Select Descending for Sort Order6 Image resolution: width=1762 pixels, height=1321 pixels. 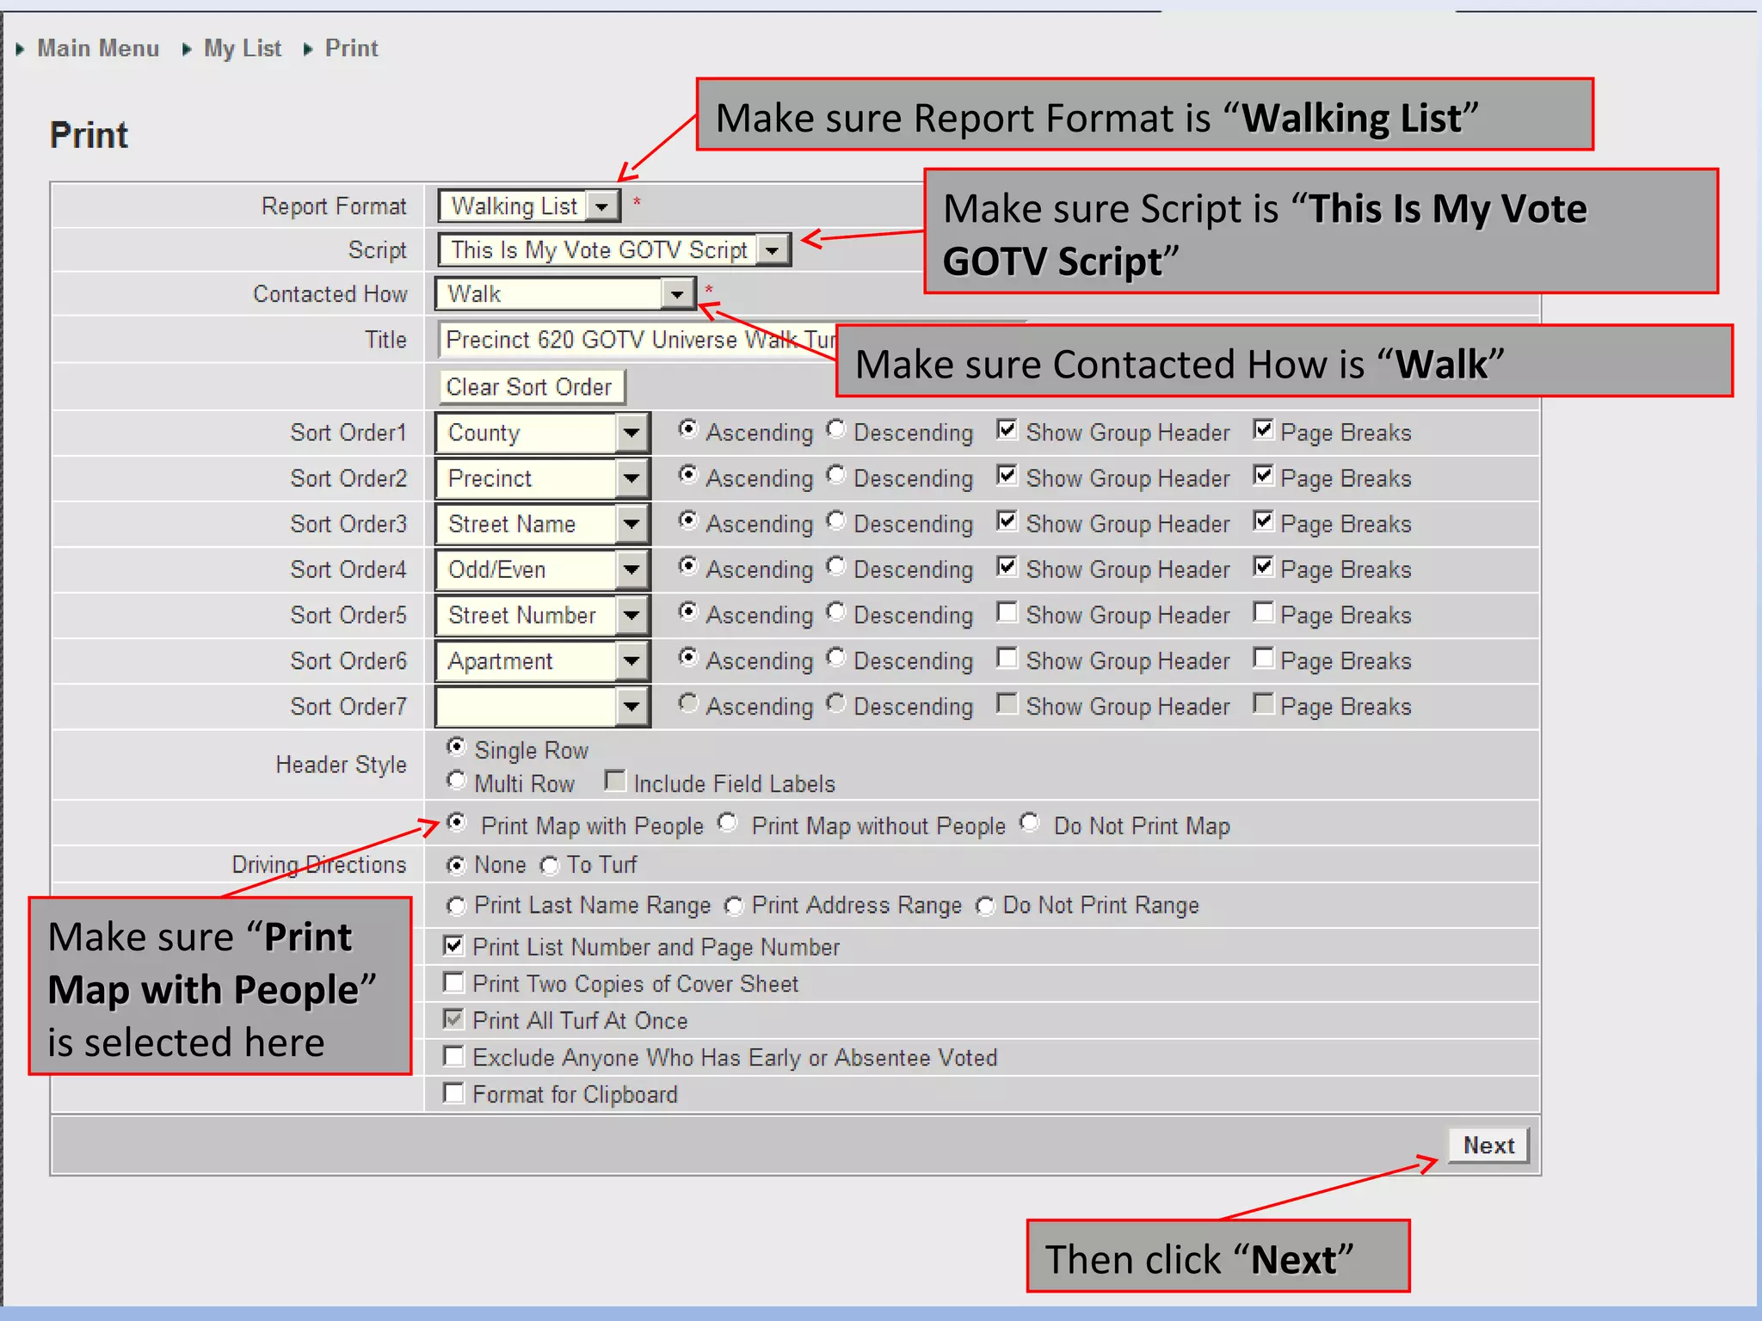(836, 656)
